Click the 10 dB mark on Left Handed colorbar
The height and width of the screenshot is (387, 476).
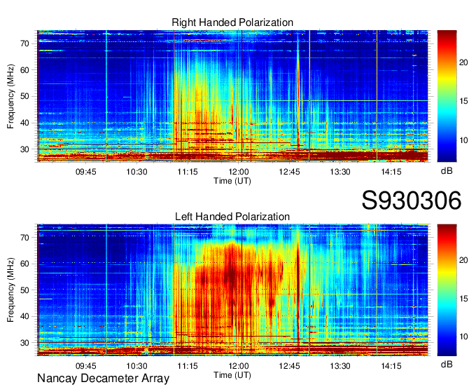(x=463, y=337)
